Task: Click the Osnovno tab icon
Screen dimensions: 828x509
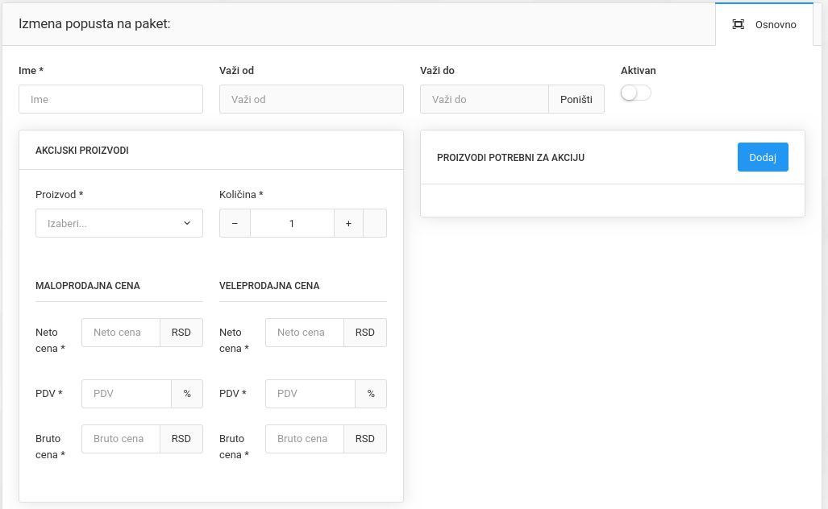Action: click(x=738, y=24)
